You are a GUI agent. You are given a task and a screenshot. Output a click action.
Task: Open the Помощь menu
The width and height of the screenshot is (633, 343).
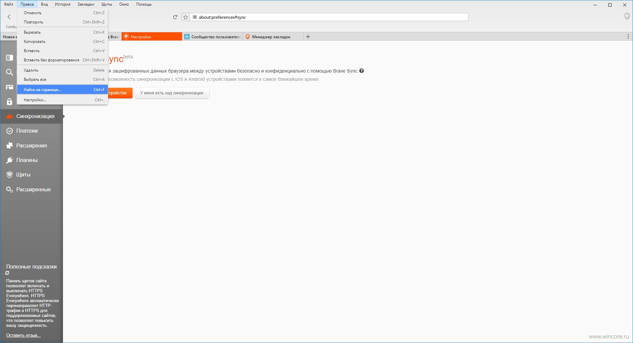coord(144,4)
